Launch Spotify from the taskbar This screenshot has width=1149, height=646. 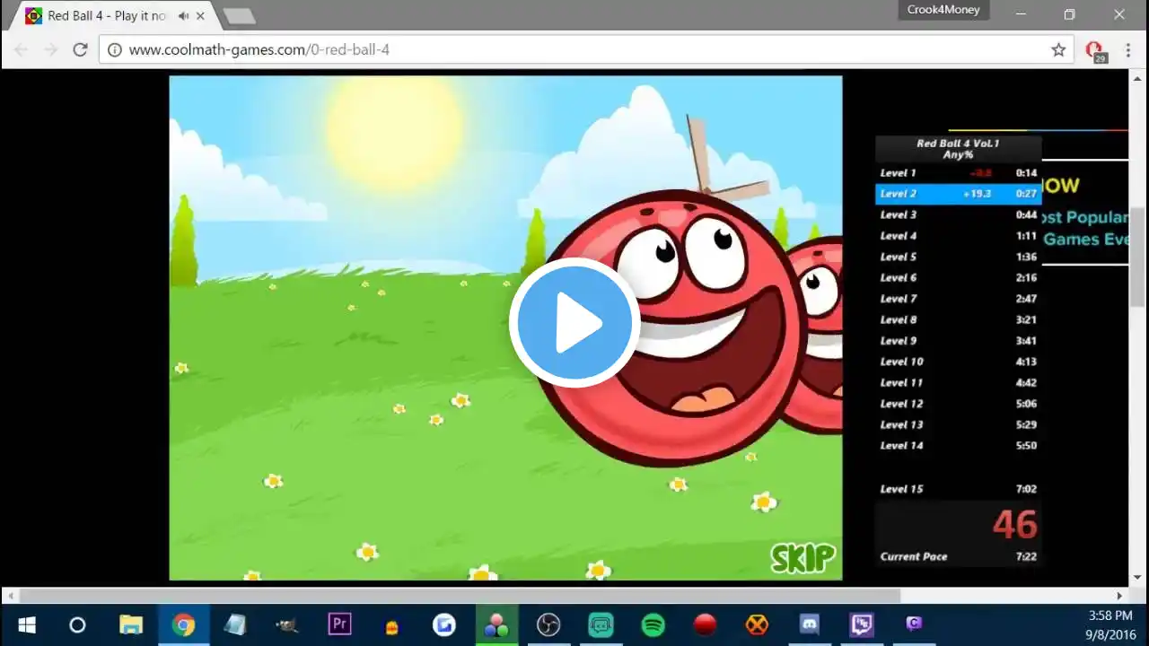coord(653,624)
